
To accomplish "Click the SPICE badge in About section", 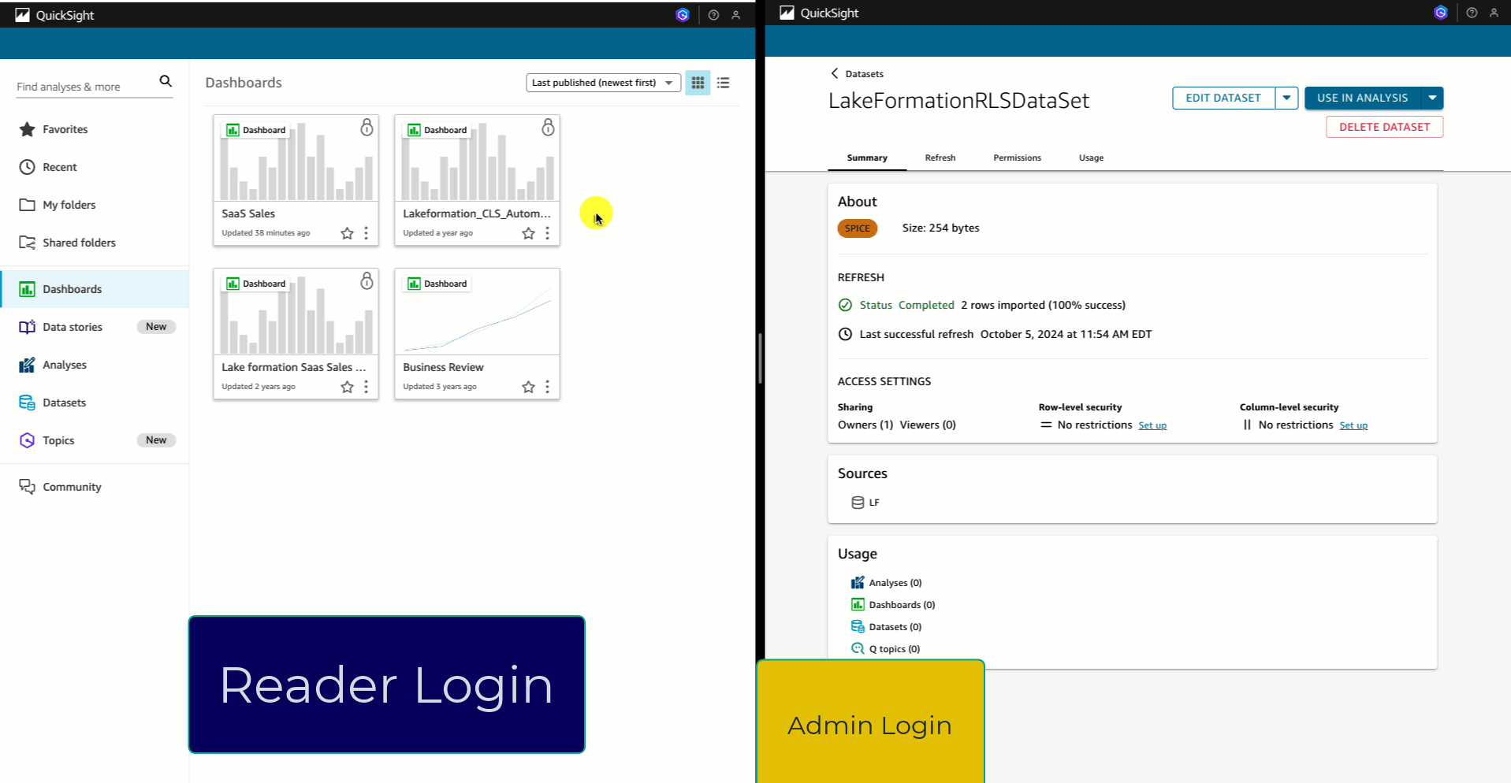I will (858, 228).
